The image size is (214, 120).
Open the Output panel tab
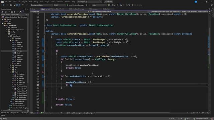pos(3,116)
